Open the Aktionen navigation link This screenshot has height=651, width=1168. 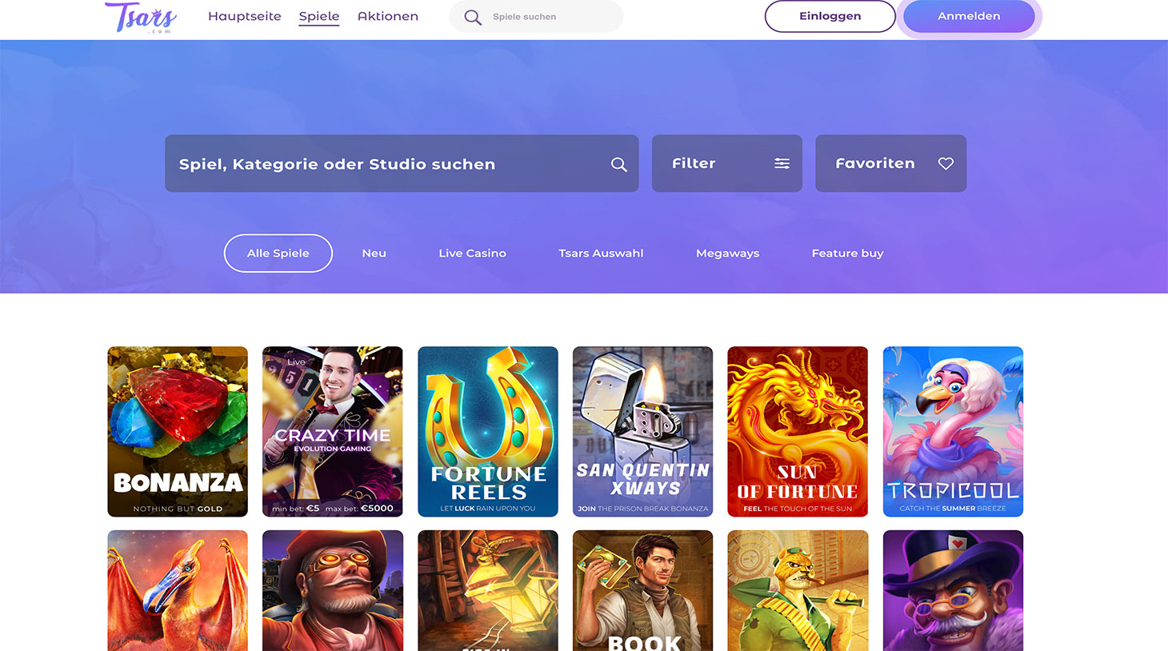click(388, 16)
